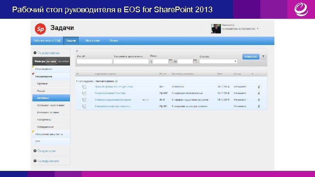Click the Пр-001 registration number cell

(x=163, y=106)
